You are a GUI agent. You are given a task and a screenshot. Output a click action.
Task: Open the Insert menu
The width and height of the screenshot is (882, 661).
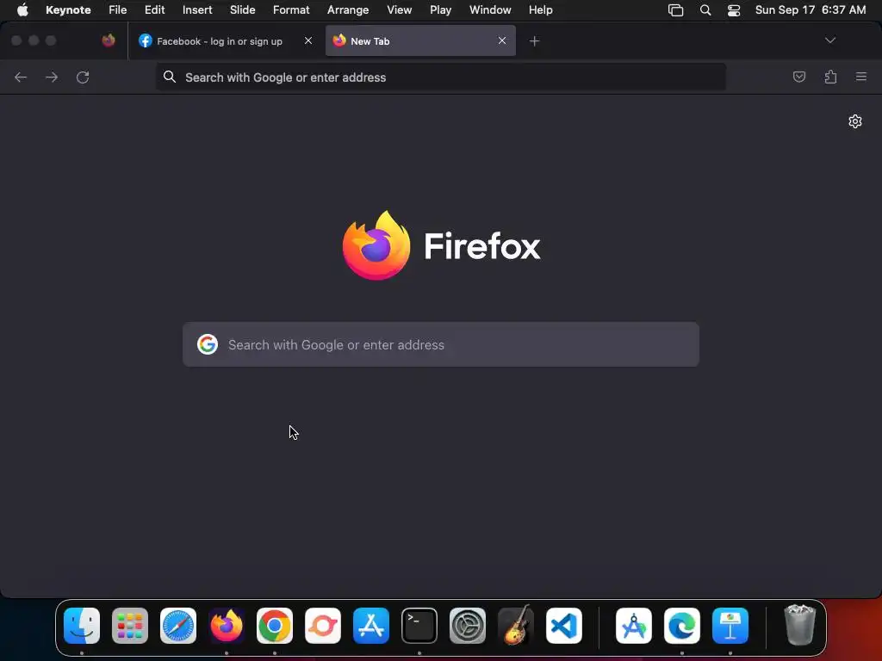tap(197, 10)
